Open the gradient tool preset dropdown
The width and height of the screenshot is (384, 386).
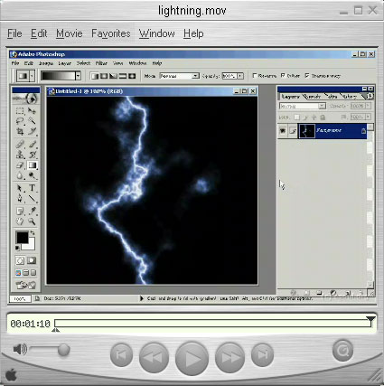(x=32, y=76)
